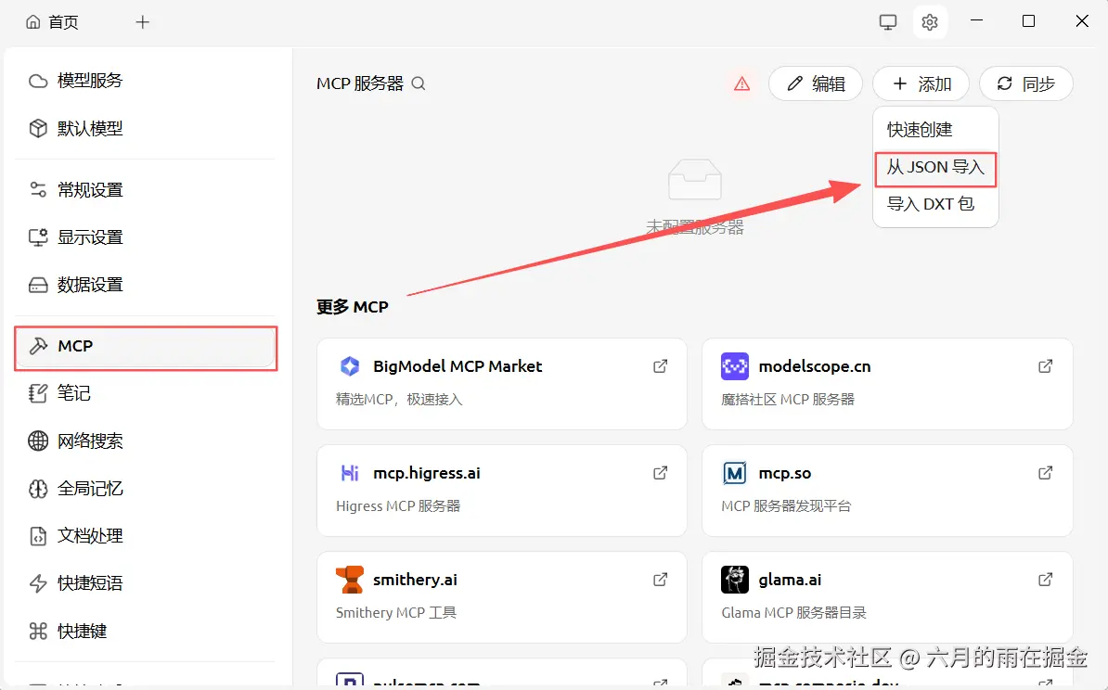1108x690 pixels.
Task: Click the red warning triangle icon
Action: pos(741,84)
